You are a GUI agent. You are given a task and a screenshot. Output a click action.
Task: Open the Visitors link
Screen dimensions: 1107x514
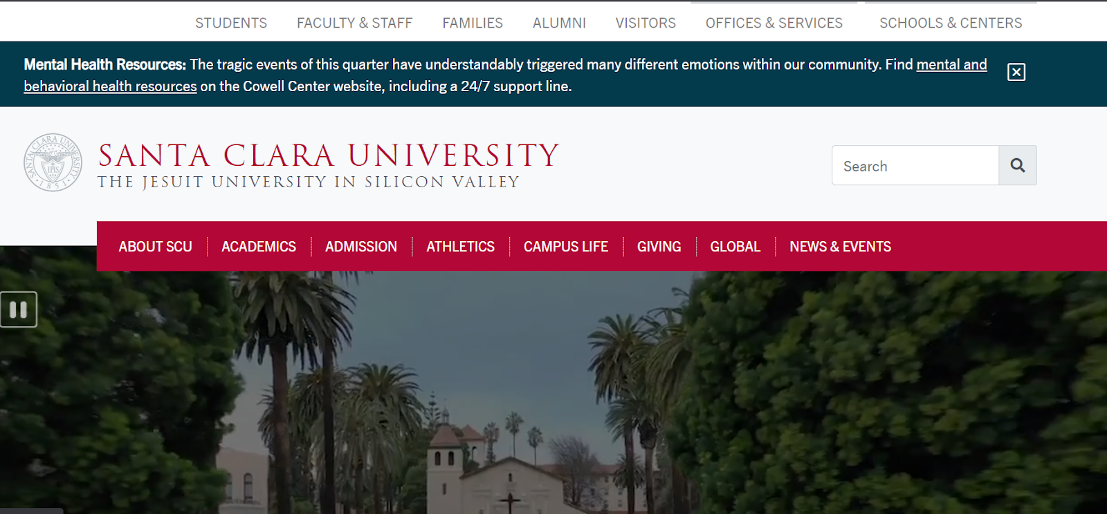(646, 23)
